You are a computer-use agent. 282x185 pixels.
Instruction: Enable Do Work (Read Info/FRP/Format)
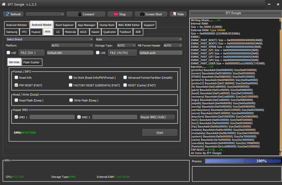point(71,77)
